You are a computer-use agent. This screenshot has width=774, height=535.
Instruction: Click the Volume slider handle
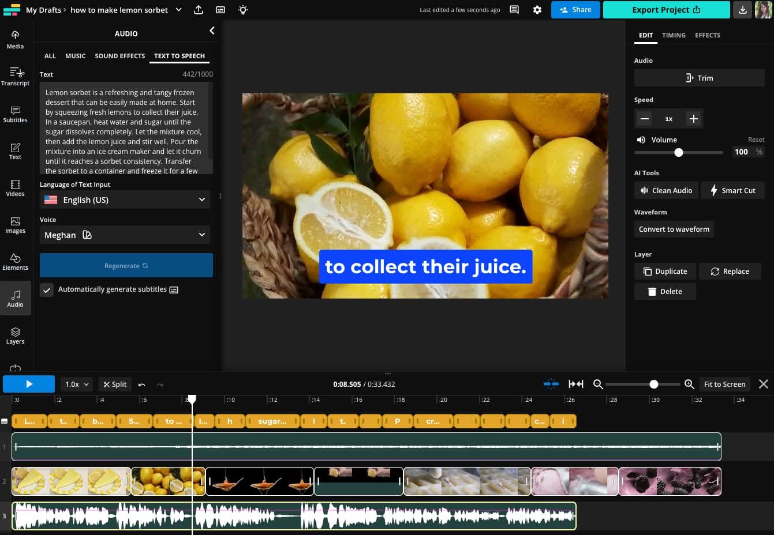pyautogui.click(x=679, y=152)
